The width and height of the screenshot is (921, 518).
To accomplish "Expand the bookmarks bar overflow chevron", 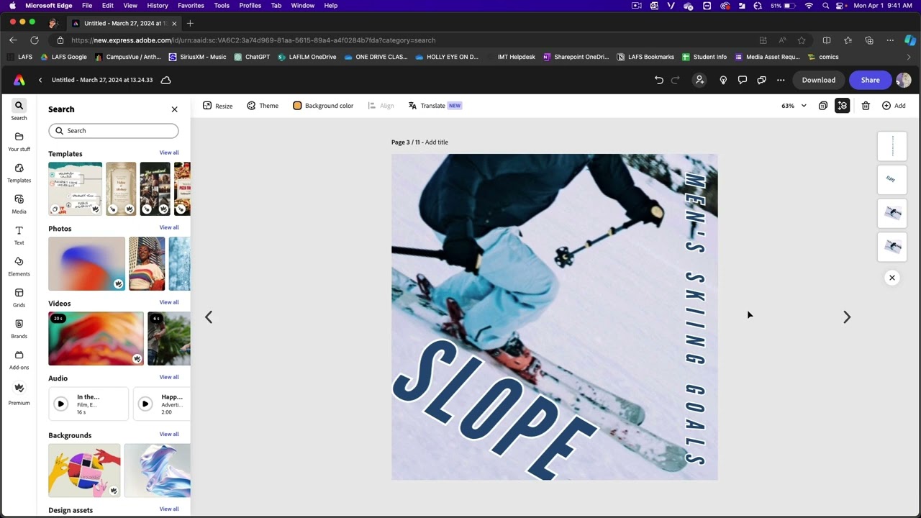I will 909,57.
